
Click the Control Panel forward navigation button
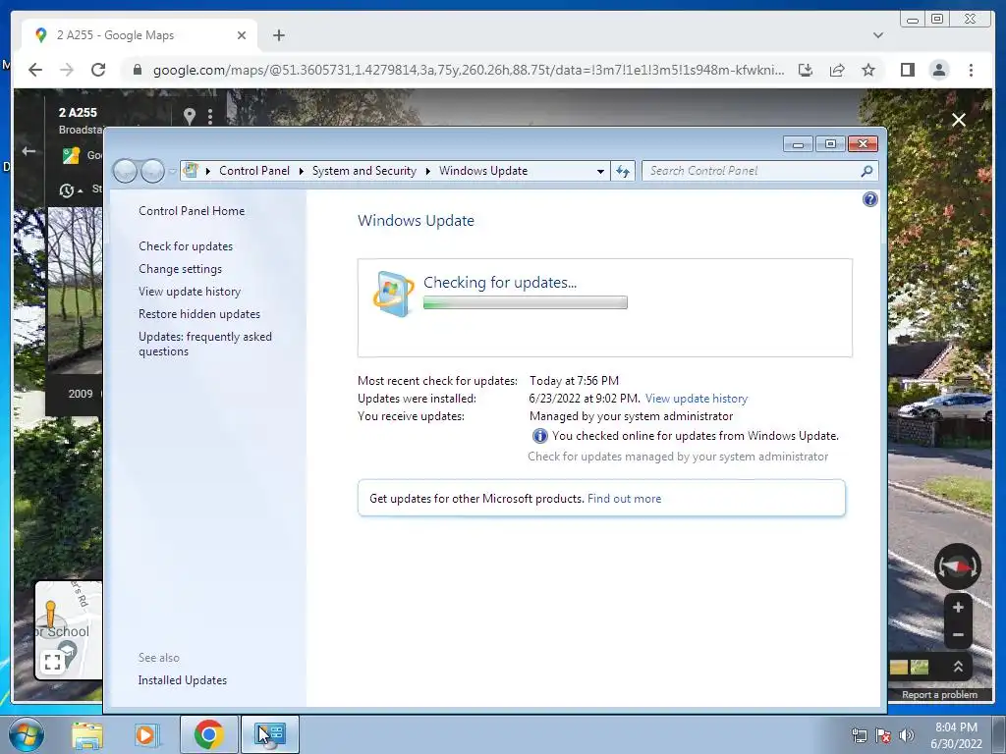152,171
